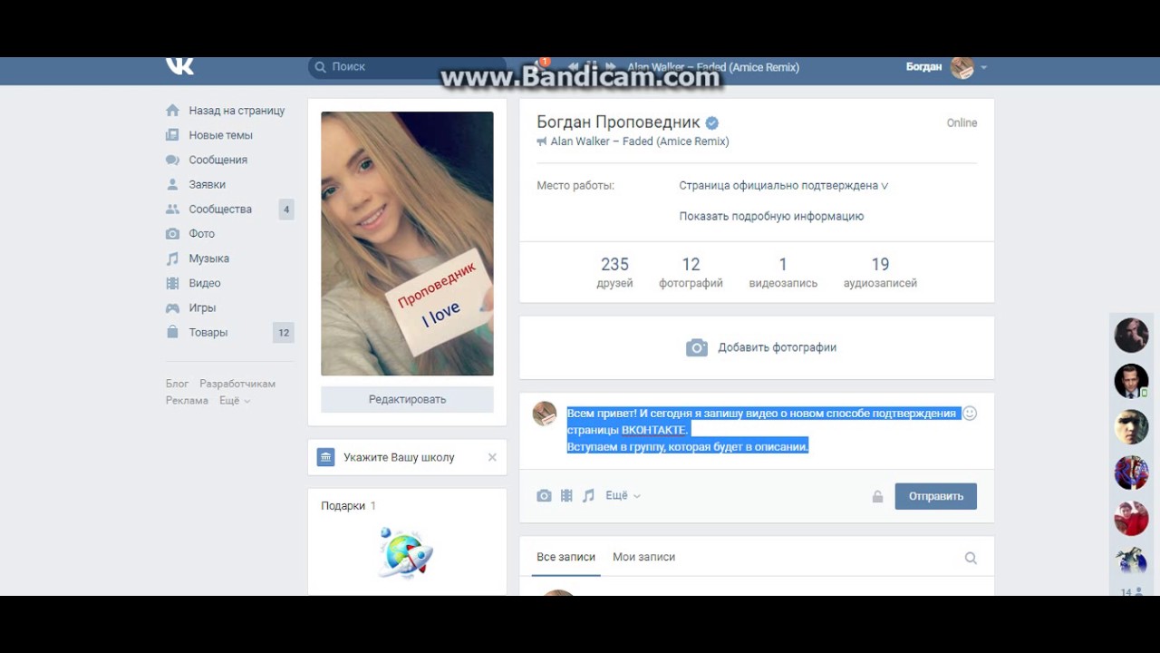Click the Товары shopping bag icon
Screen dimensions: 1160x653
coord(172,332)
